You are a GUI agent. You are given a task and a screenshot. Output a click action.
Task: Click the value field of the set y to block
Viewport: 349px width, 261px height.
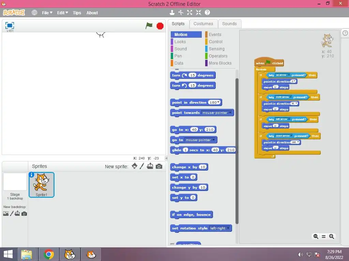[x=193, y=197]
